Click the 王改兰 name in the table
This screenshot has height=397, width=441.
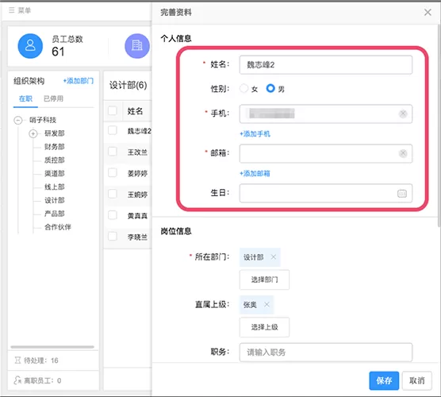point(137,152)
